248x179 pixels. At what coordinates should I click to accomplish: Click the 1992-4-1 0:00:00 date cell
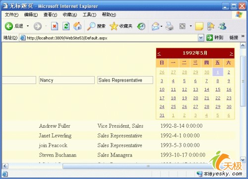pyautogui.click(x=180, y=136)
